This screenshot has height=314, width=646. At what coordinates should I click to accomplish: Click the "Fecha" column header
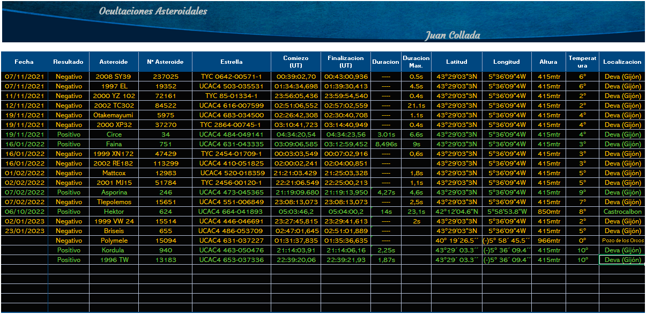coord(24,62)
